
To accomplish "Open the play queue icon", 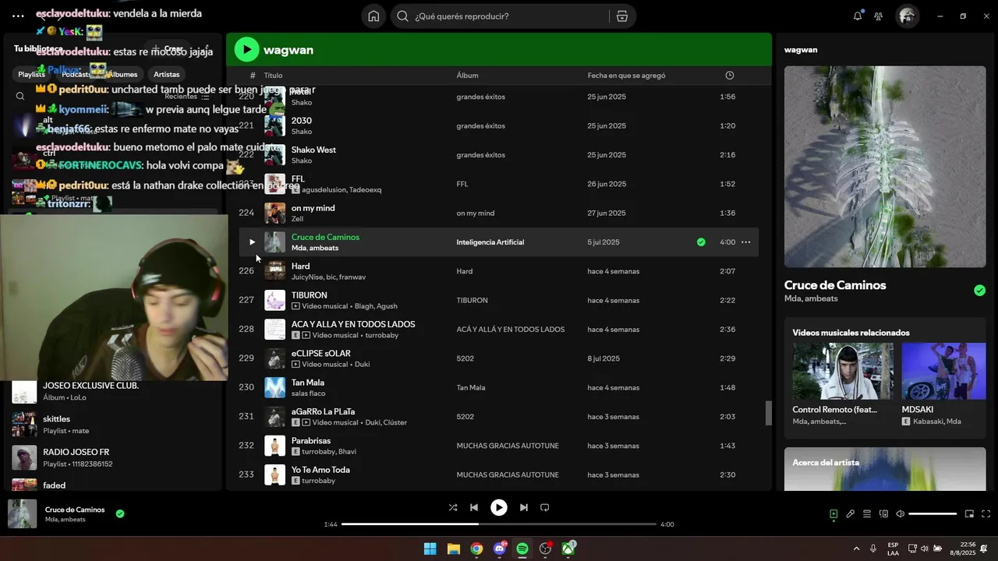I will pyautogui.click(x=866, y=514).
